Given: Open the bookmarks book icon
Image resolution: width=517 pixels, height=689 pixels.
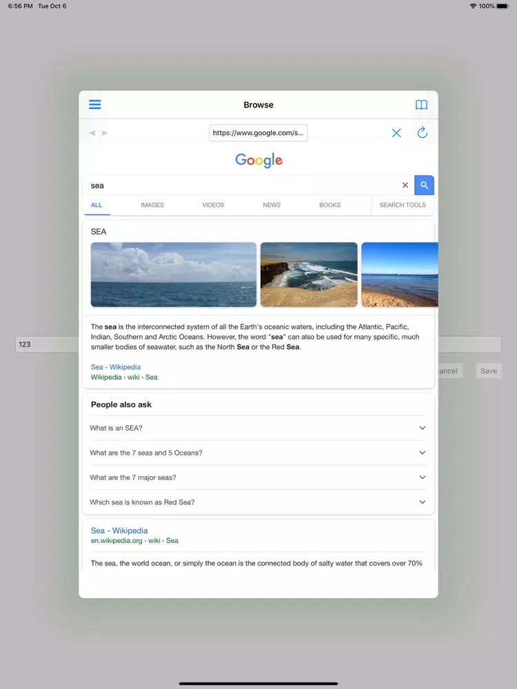Looking at the screenshot, I should pos(421,104).
